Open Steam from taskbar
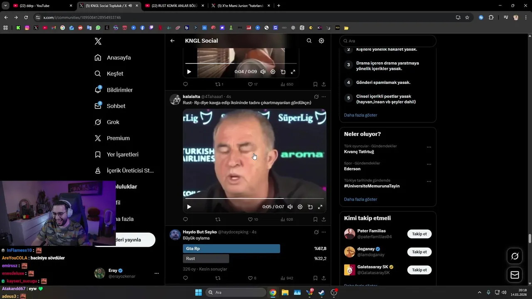 322,292
